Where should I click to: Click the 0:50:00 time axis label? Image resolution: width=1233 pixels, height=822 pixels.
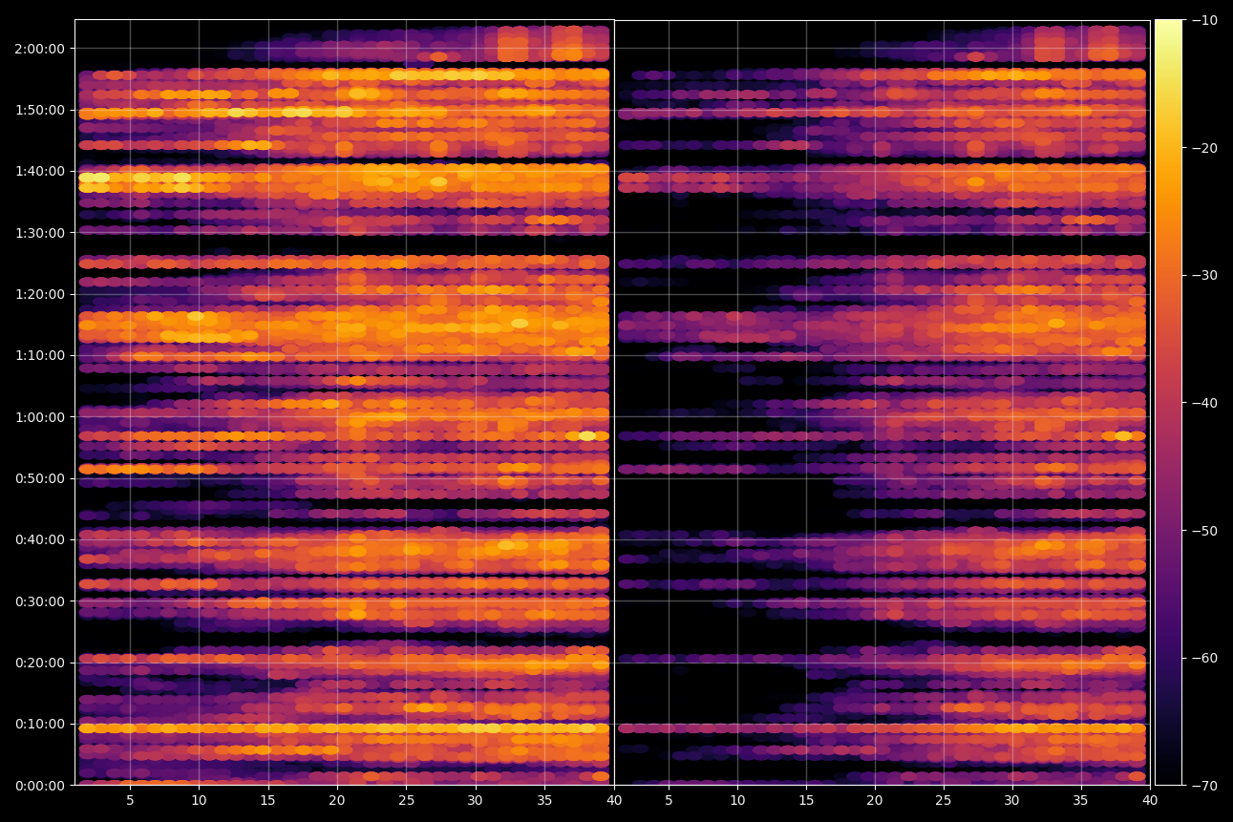(x=39, y=478)
